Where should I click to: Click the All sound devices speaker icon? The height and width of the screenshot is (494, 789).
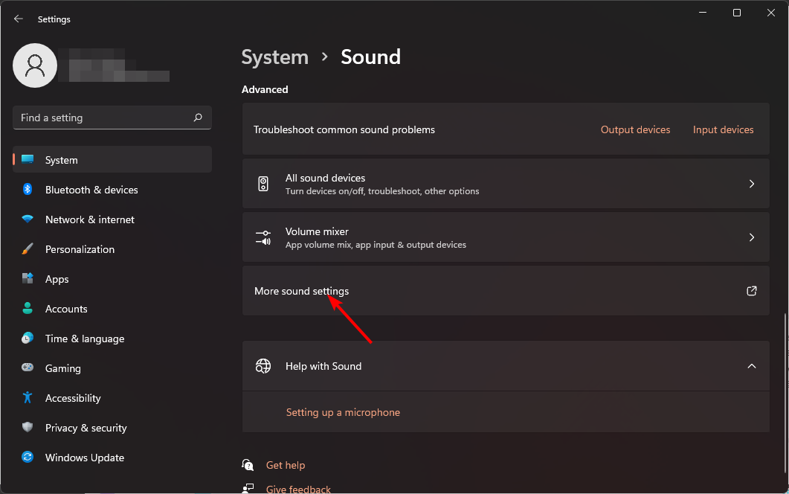click(x=263, y=183)
